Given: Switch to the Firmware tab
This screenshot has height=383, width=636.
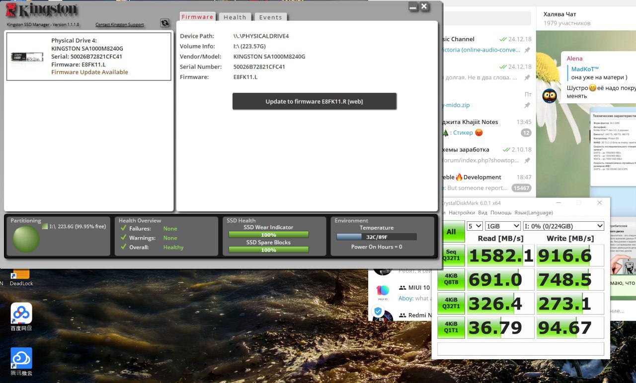Looking at the screenshot, I should (x=197, y=17).
